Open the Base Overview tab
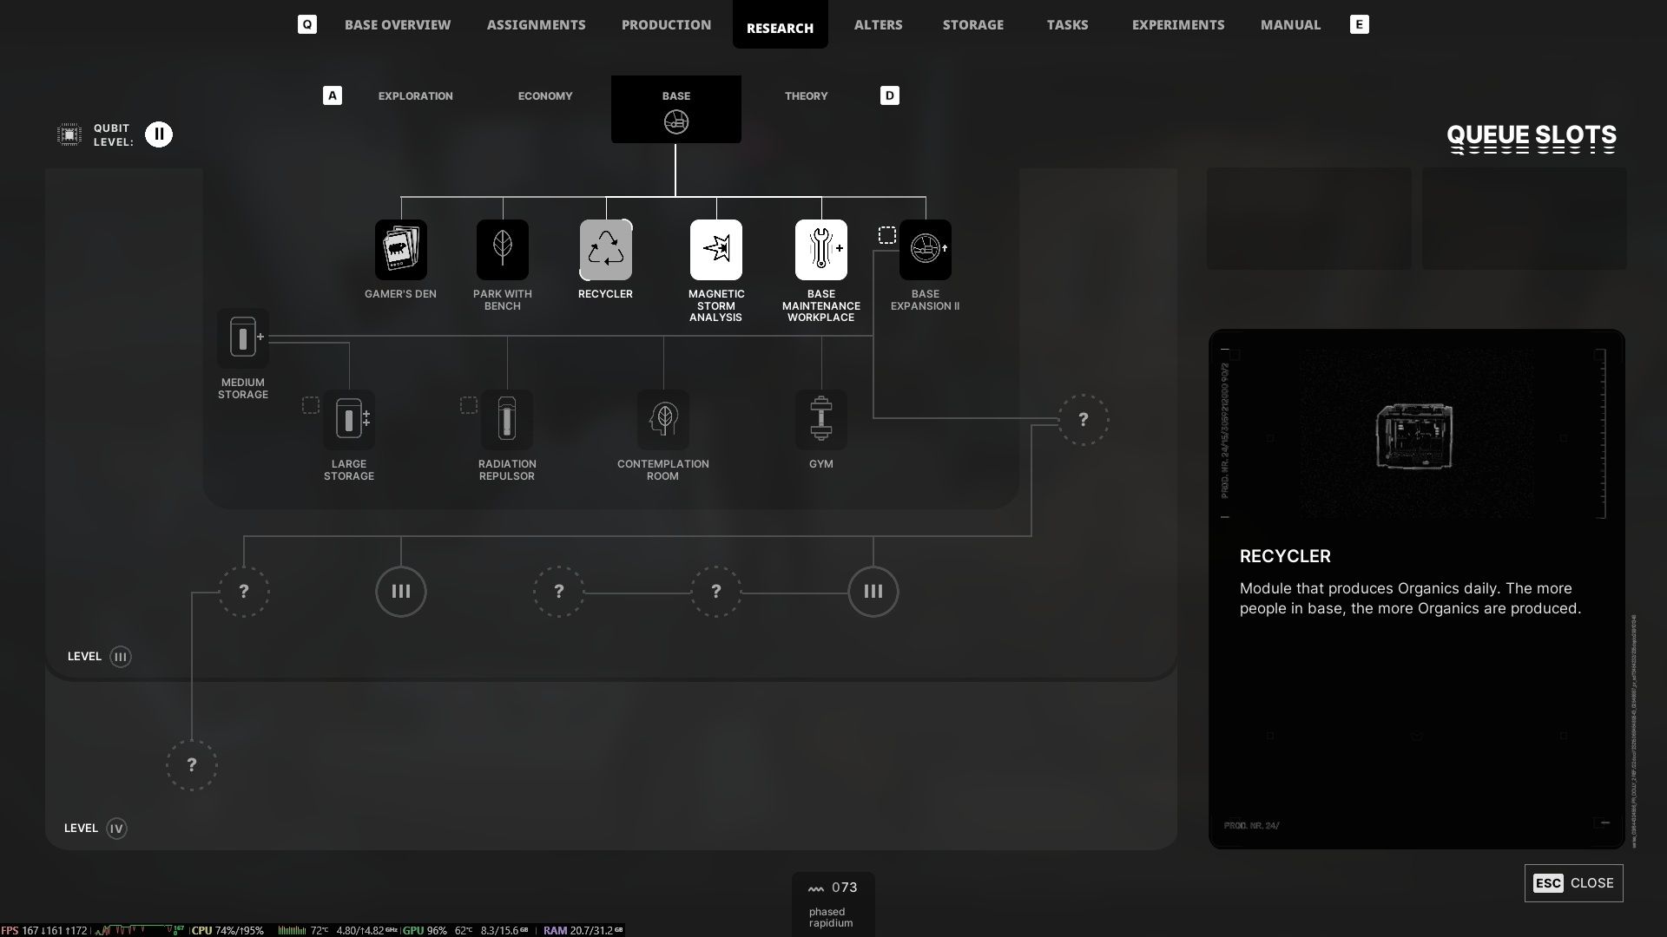Image resolution: width=1667 pixels, height=937 pixels. click(x=397, y=24)
